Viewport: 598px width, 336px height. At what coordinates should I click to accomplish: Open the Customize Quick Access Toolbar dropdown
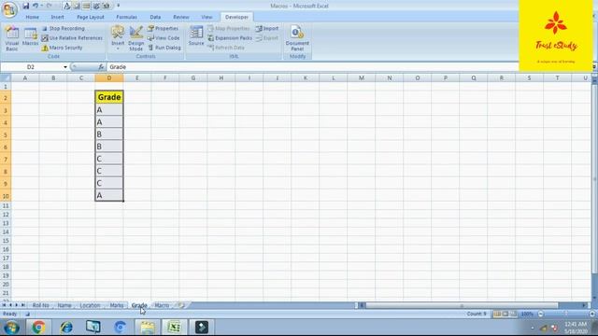[x=119, y=6]
